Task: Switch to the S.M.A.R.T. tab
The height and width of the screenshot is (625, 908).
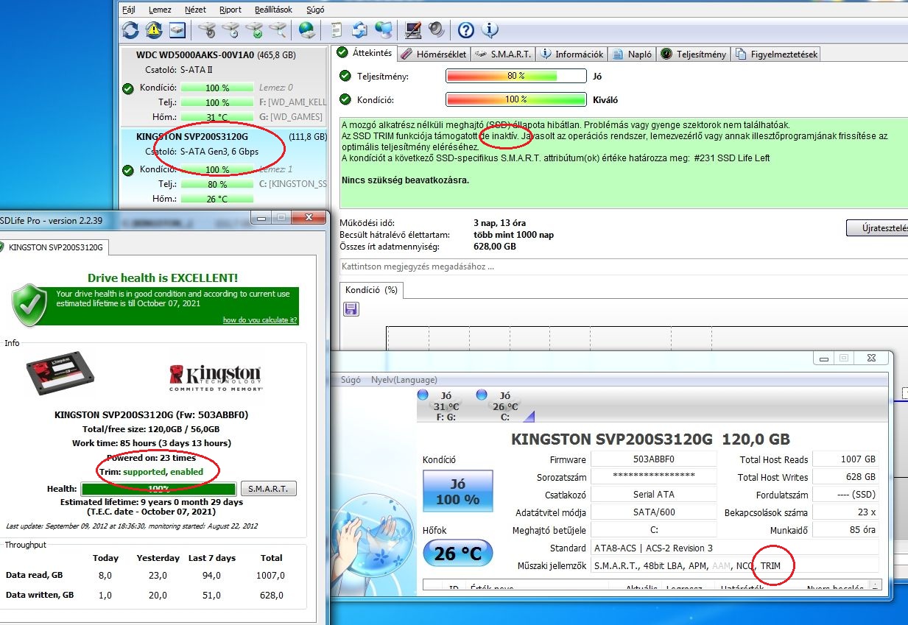Action: pos(502,54)
